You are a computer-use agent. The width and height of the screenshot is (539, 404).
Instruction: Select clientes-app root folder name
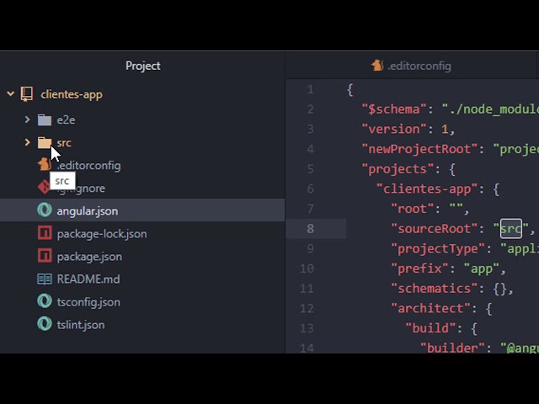tap(72, 94)
